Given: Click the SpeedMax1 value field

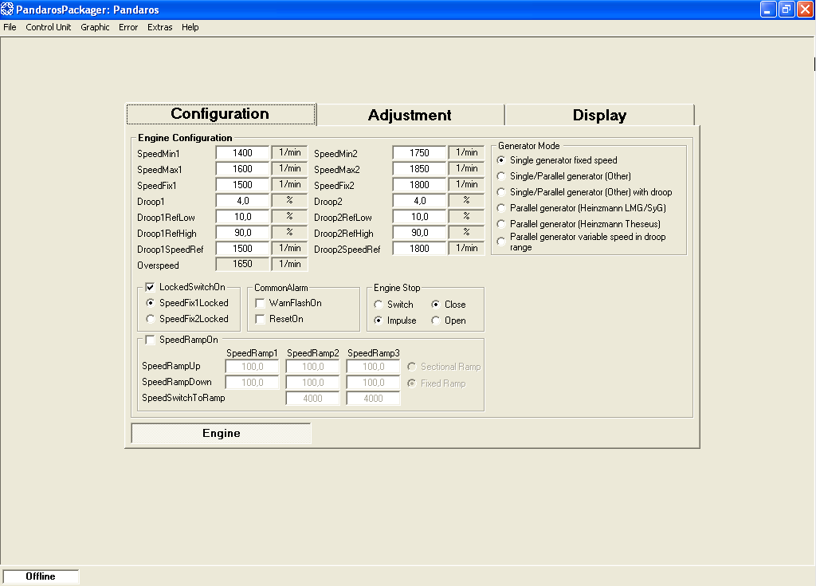Looking at the screenshot, I should [x=242, y=169].
